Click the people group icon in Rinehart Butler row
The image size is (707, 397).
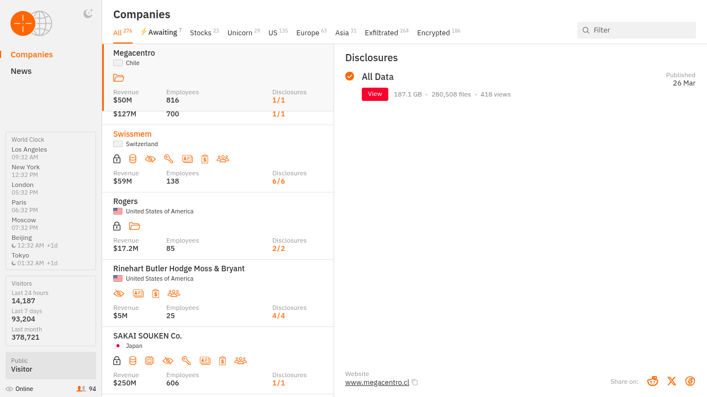tap(174, 293)
